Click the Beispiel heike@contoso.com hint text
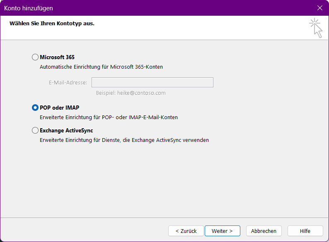 click(x=131, y=93)
